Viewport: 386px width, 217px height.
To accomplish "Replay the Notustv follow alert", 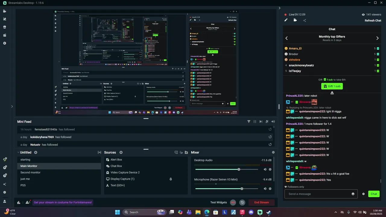I will 270,145.
